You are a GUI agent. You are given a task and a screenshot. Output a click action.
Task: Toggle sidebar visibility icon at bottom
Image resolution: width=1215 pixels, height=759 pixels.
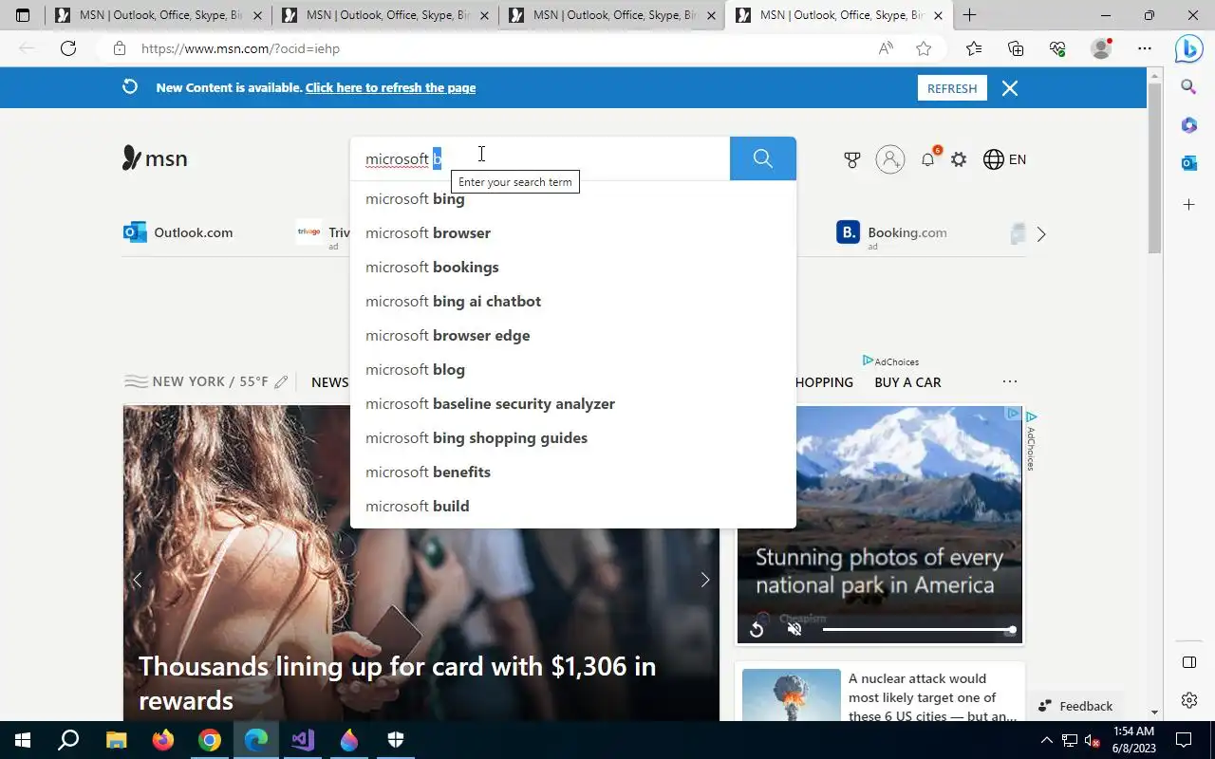point(1188,661)
